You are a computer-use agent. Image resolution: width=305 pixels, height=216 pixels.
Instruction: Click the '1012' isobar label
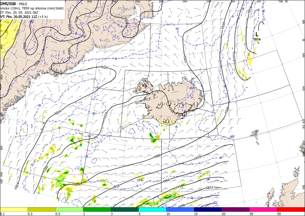(209, 188)
